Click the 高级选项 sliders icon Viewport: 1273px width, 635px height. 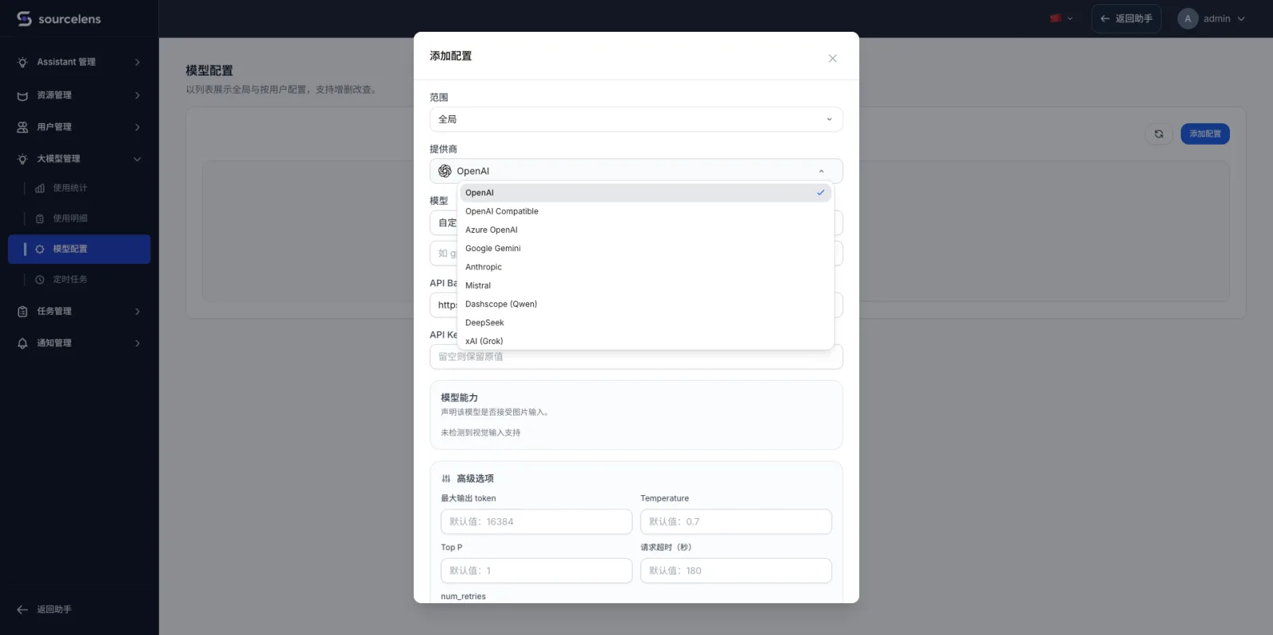446,478
